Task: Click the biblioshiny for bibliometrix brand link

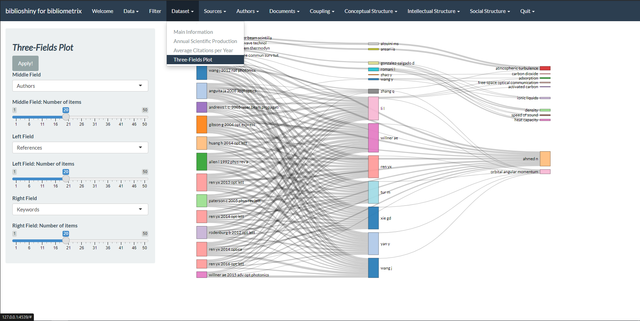Action: pyautogui.click(x=44, y=11)
